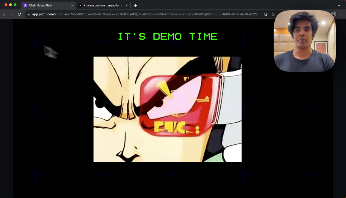This screenshot has height=198, width=346.
Task: Reload the Pitch presentation page
Action: 19,14
